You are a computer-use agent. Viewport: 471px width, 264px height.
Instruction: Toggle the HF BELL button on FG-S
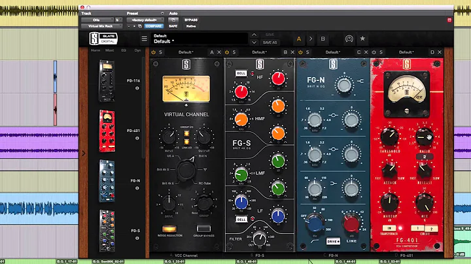click(x=241, y=73)
